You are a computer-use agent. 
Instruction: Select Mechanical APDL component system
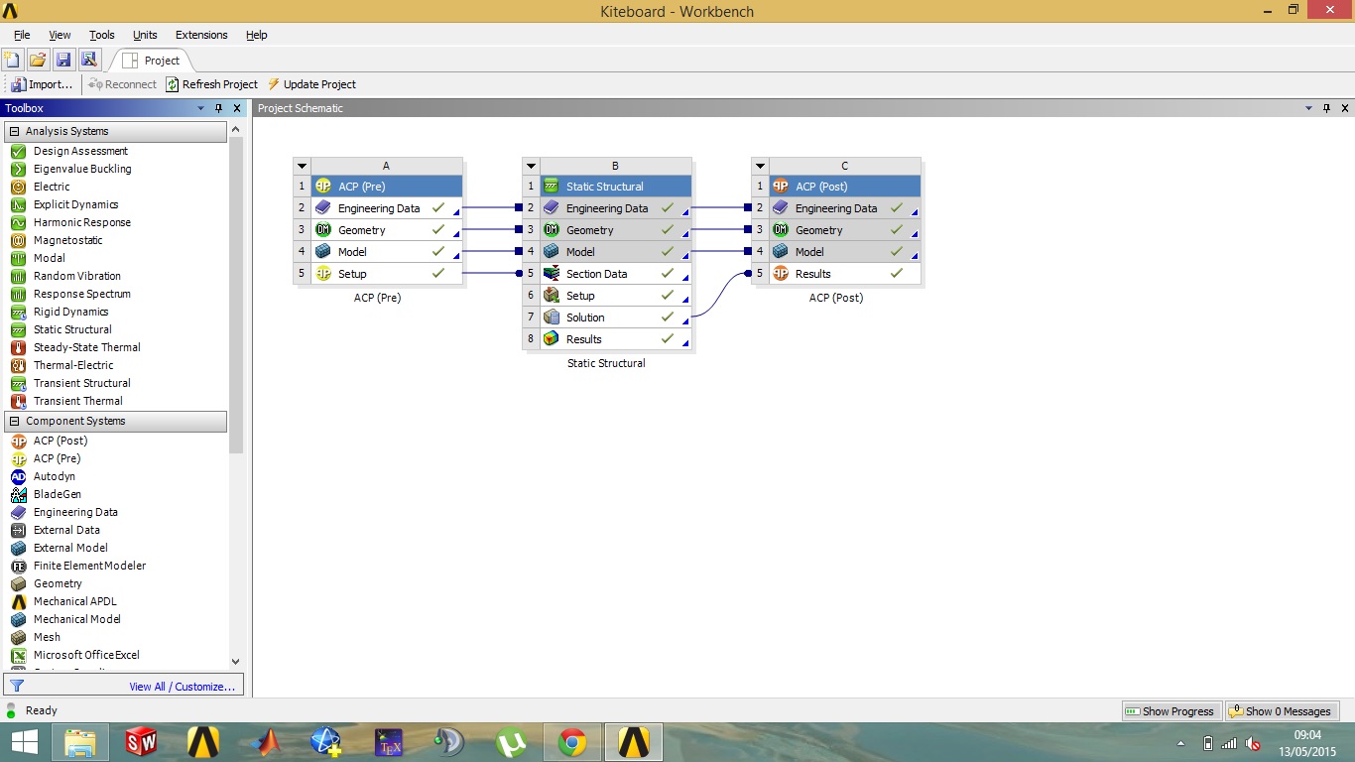[x=74, y=601]
